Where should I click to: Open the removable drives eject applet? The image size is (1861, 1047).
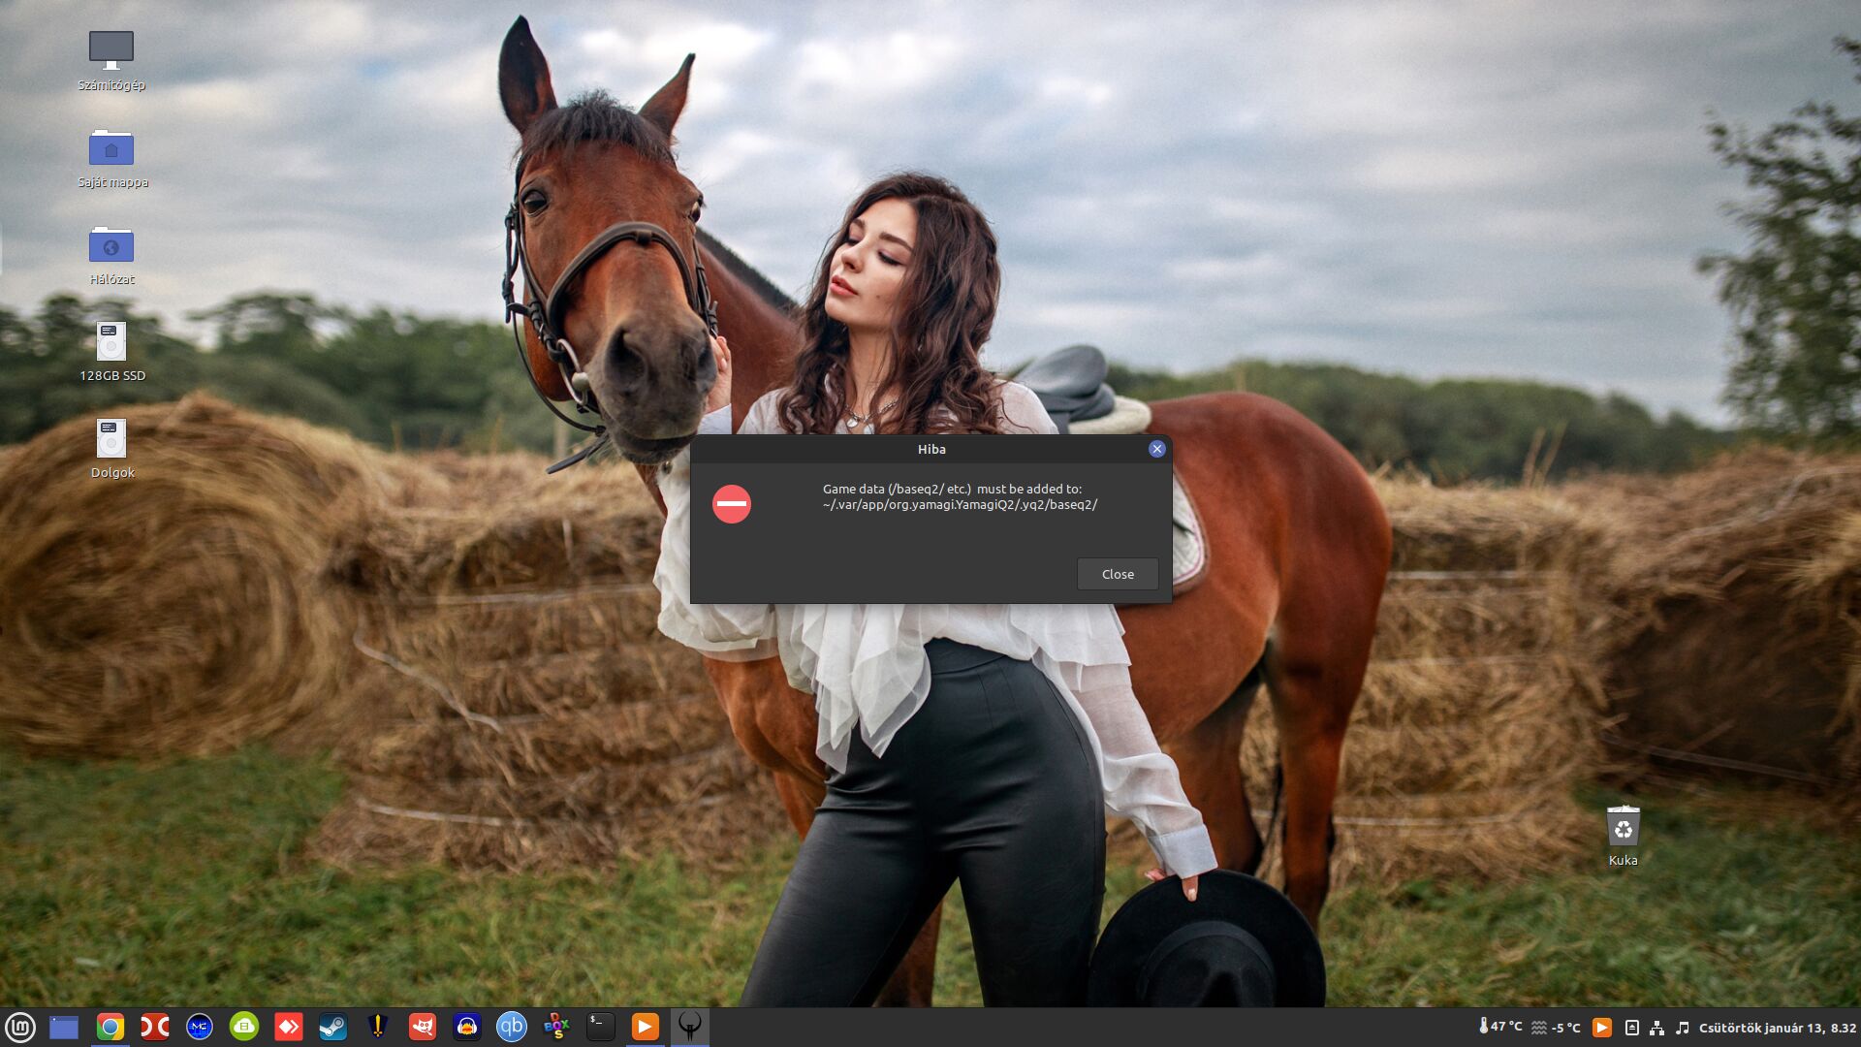(x=1631, y=1027)
